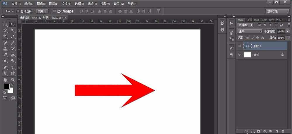
Task: Switch to the 路径 tab
Action: coord(257,20)
